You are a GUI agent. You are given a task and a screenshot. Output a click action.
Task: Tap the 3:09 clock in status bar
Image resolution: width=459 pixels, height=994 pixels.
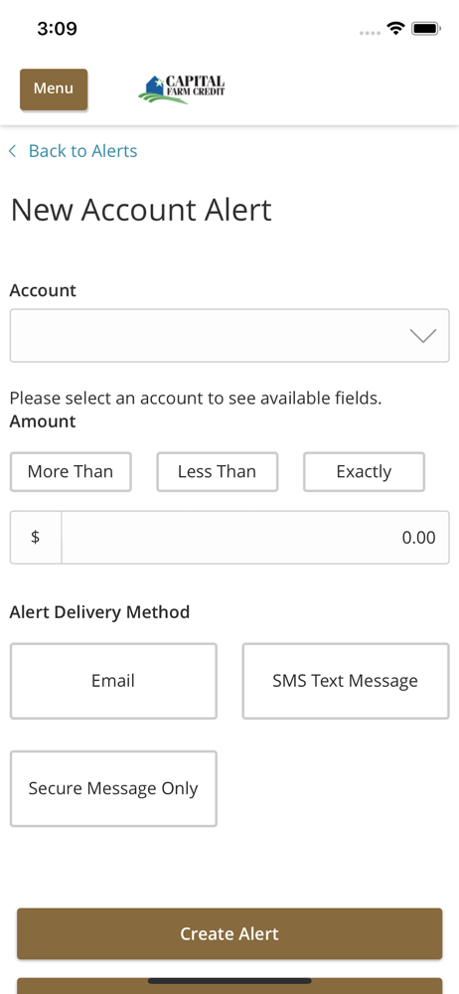point(57,29)
